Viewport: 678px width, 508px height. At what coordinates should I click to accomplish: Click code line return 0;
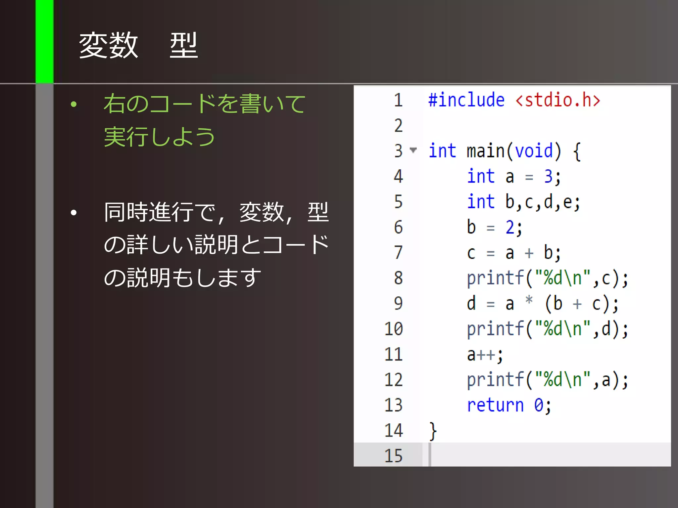(509, 405)
